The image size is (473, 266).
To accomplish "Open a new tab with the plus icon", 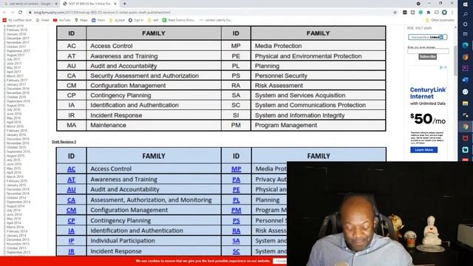I will [x=125, y=4].
